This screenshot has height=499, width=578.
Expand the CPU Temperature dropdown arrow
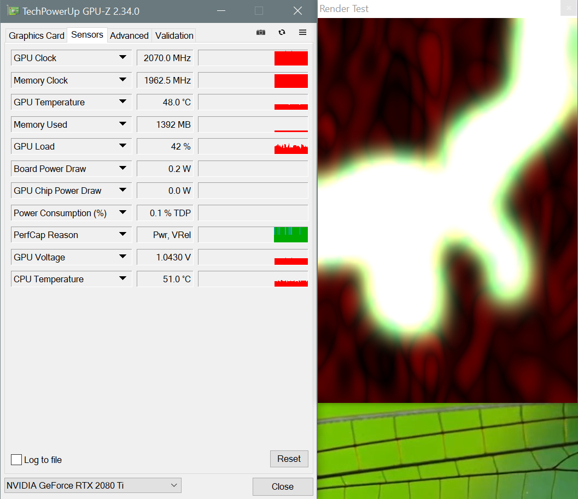(x=122, y=278)
